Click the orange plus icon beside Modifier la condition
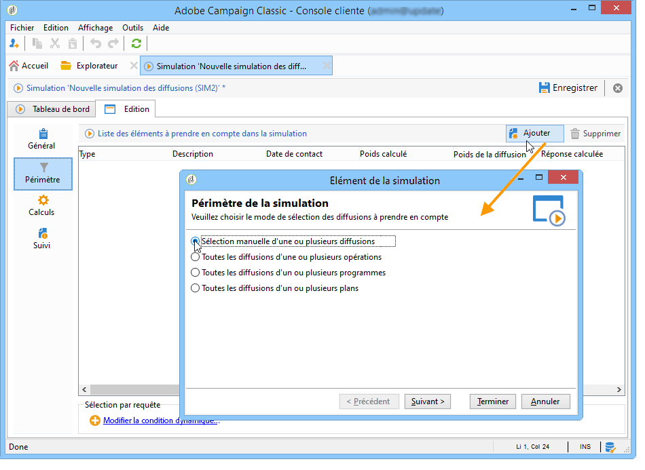The height and width of the screenshot is (470, 645). point(95,420)
